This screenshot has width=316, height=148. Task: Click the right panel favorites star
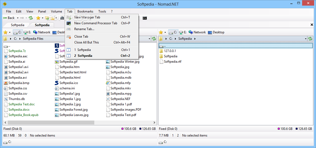pos(161,32)
